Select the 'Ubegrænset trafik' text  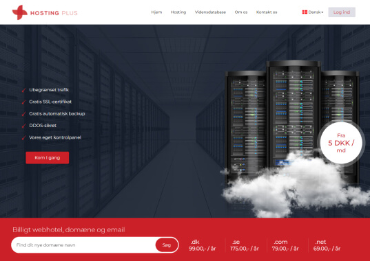tap(49, 90)
